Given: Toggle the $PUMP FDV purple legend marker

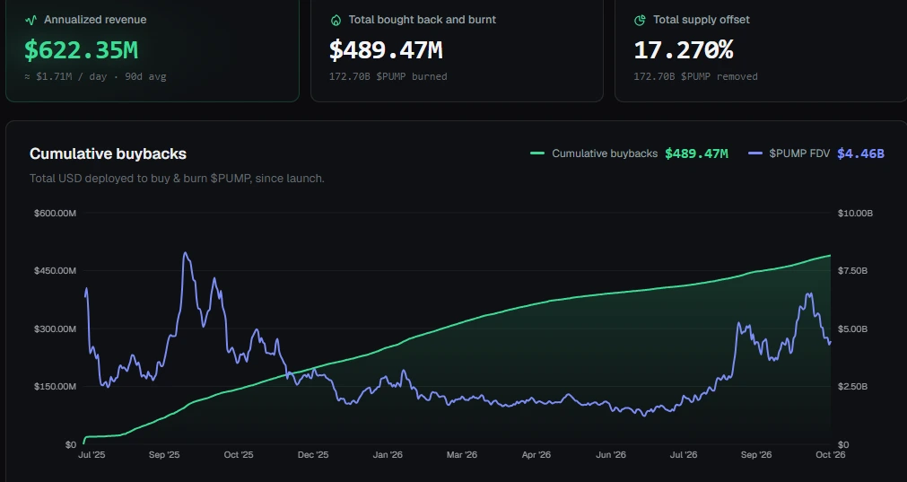Looking at the screenshot, I should coord(754,153).
